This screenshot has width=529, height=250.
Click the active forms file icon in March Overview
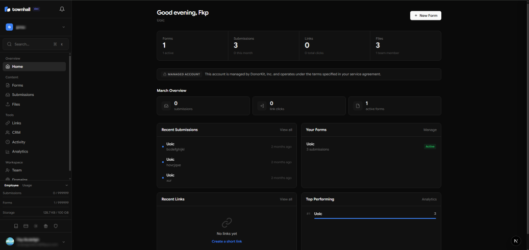pos(358,106)
